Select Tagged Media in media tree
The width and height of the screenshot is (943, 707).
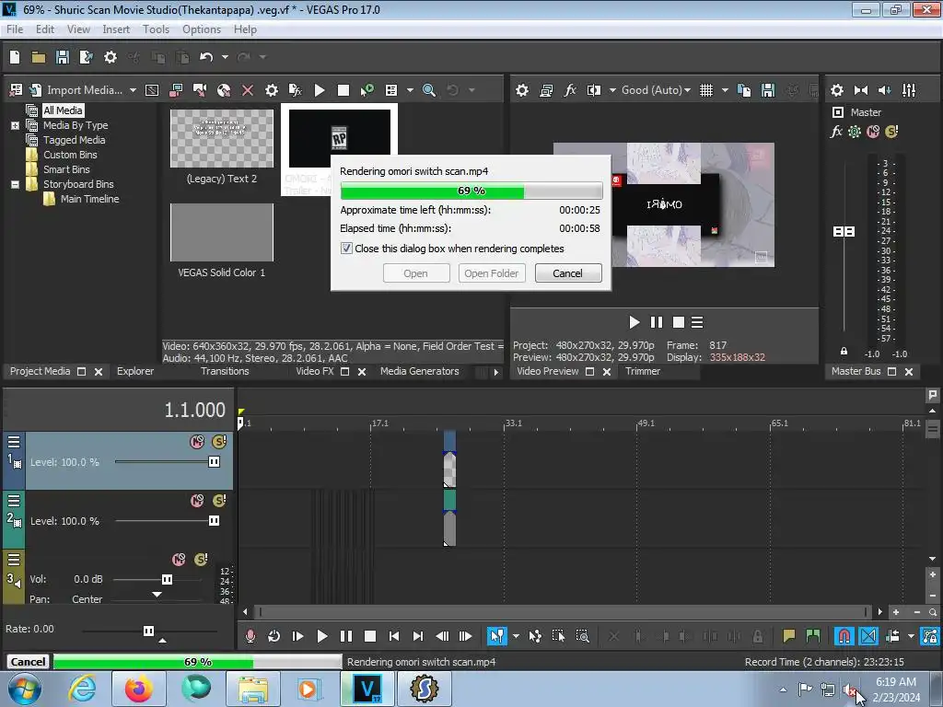coord(74,140)
